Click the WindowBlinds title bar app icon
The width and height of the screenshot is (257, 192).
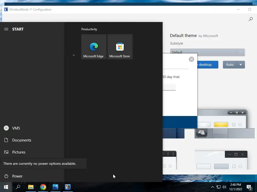click(6, 9)
